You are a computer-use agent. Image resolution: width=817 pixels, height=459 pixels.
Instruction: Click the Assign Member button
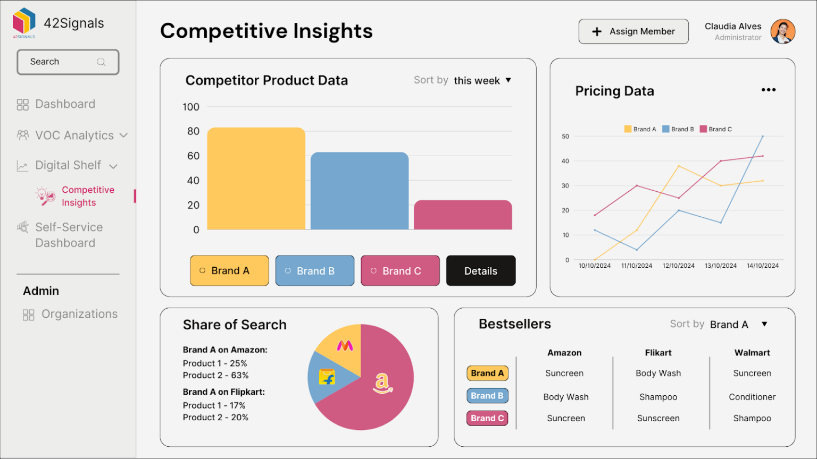click(x=633, y=31)
